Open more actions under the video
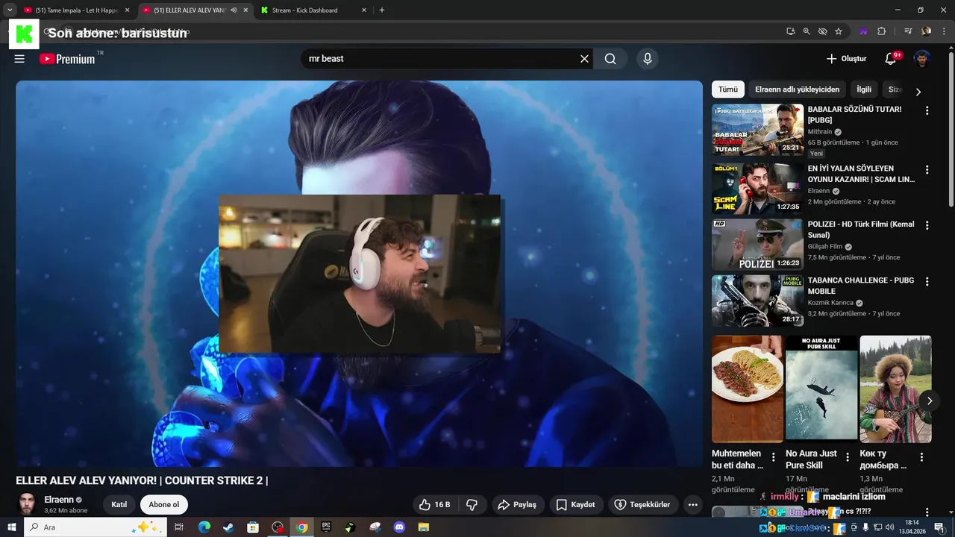This screenshot has height=537, width=955. (x=692, y=505)
